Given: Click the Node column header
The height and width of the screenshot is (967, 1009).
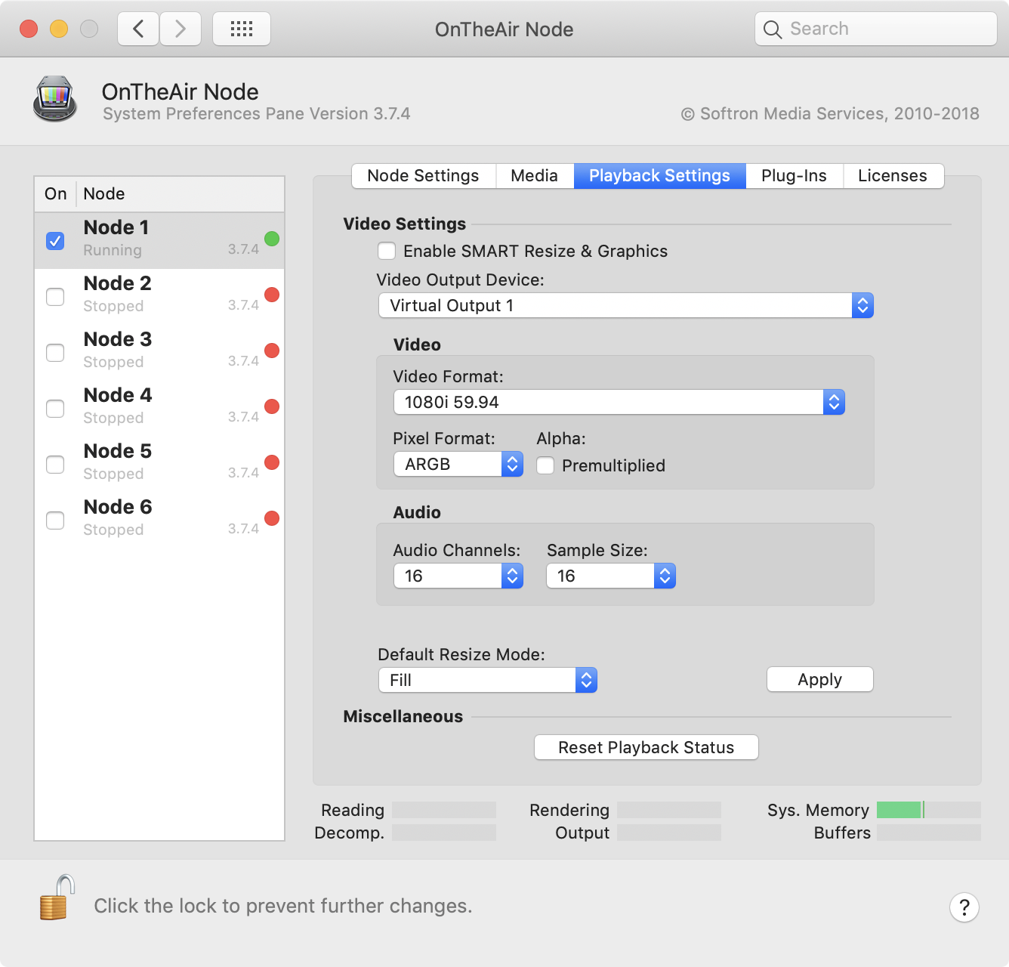Looking at the screenshot, I should [x=181, y=194].
